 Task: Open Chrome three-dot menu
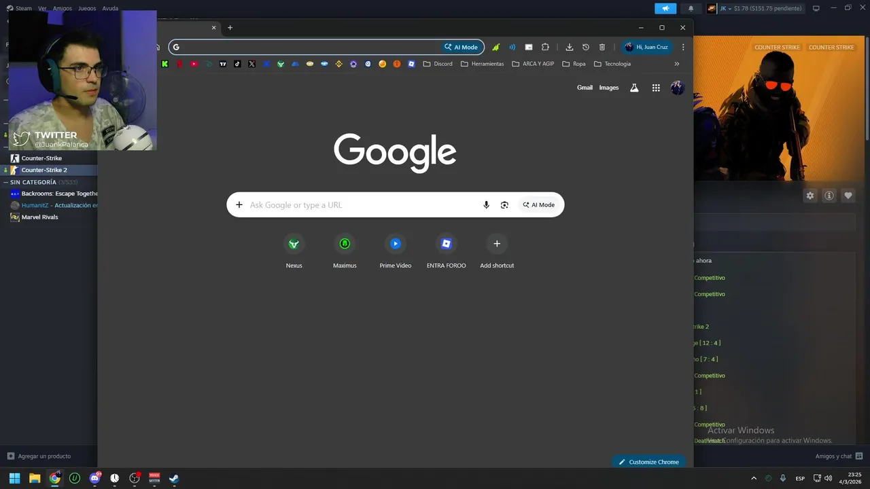[683, 47]
